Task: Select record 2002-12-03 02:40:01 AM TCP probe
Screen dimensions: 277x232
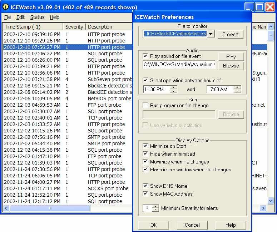Action: 68,118
